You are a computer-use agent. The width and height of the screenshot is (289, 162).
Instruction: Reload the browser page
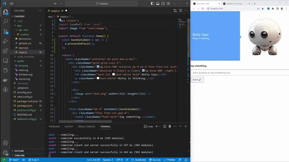(203, 9)
